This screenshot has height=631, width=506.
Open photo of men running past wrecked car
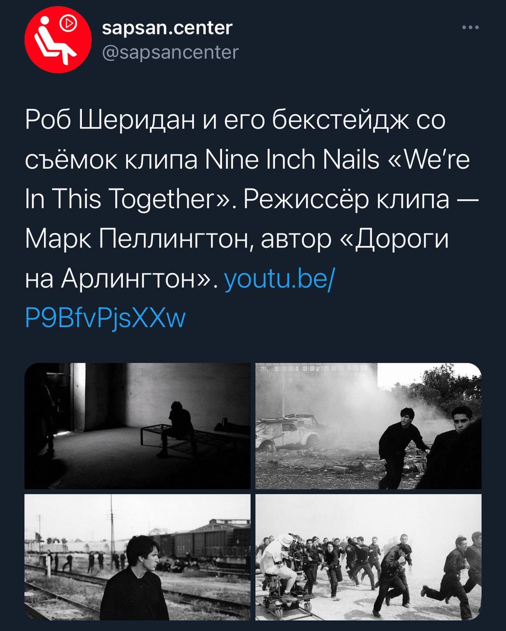click(368, 426)
